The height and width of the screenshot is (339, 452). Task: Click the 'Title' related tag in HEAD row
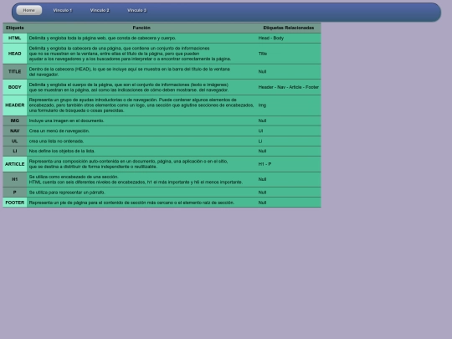point(263,54)
